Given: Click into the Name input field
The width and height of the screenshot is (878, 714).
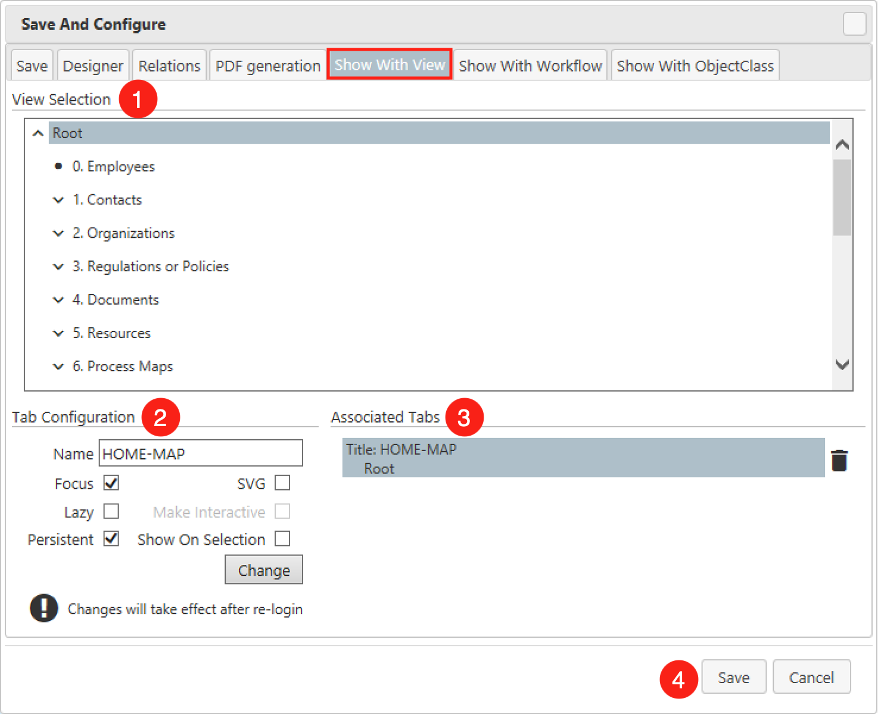Looking at the screenshot, I should pyautogui.click(x=201, y=454).
